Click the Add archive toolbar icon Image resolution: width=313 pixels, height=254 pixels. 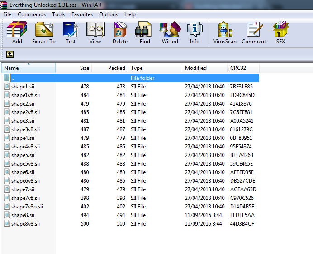point(17,29)
